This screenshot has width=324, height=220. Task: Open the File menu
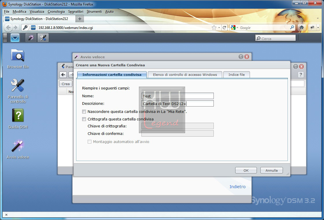(x=7, y=12)
